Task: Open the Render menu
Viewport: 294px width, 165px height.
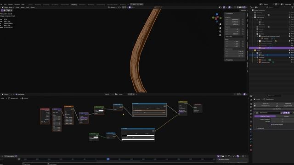Action: pos(11,4)
